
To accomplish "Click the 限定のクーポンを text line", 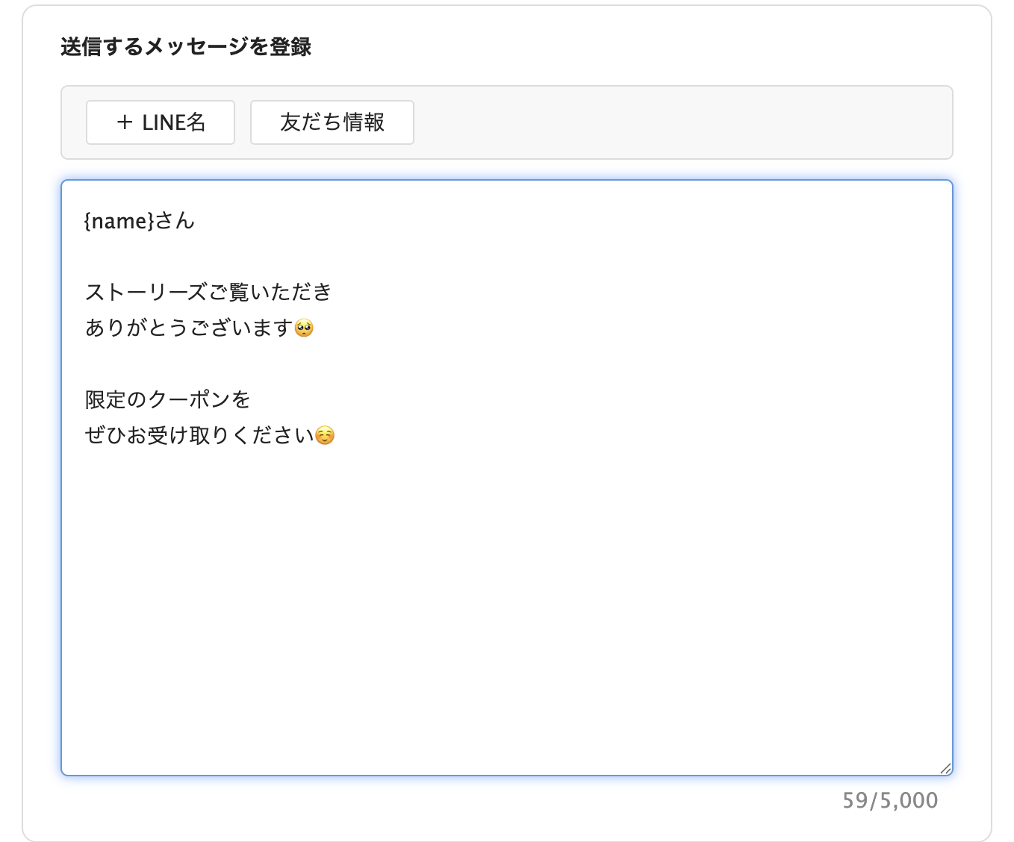I will 167,399.
